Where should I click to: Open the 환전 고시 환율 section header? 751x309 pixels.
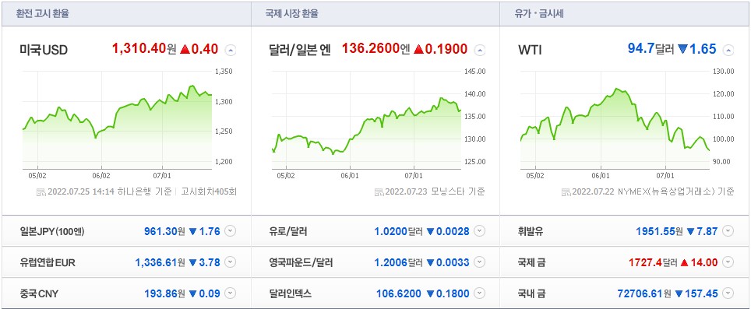point(43,14)
